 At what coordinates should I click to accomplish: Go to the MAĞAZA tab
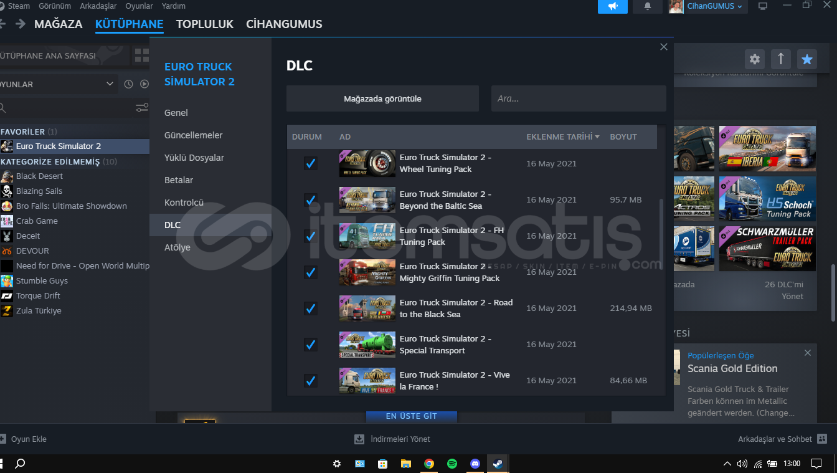pyautogui.click(x=59, y=24)
